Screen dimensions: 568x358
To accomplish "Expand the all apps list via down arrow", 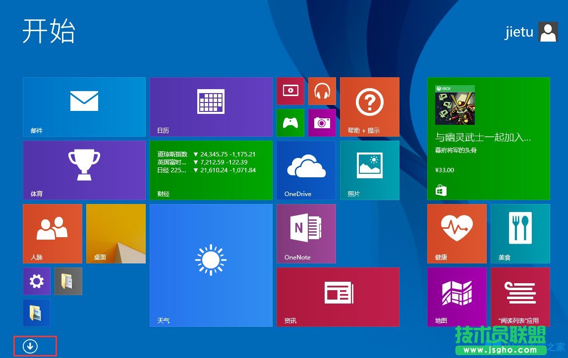I will pos(34,346).
